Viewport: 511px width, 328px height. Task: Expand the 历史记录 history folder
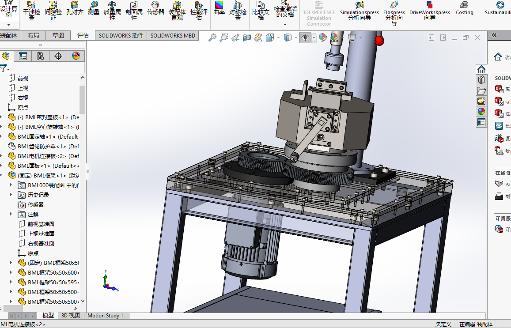pyautogui.click(x=11, y=195)
